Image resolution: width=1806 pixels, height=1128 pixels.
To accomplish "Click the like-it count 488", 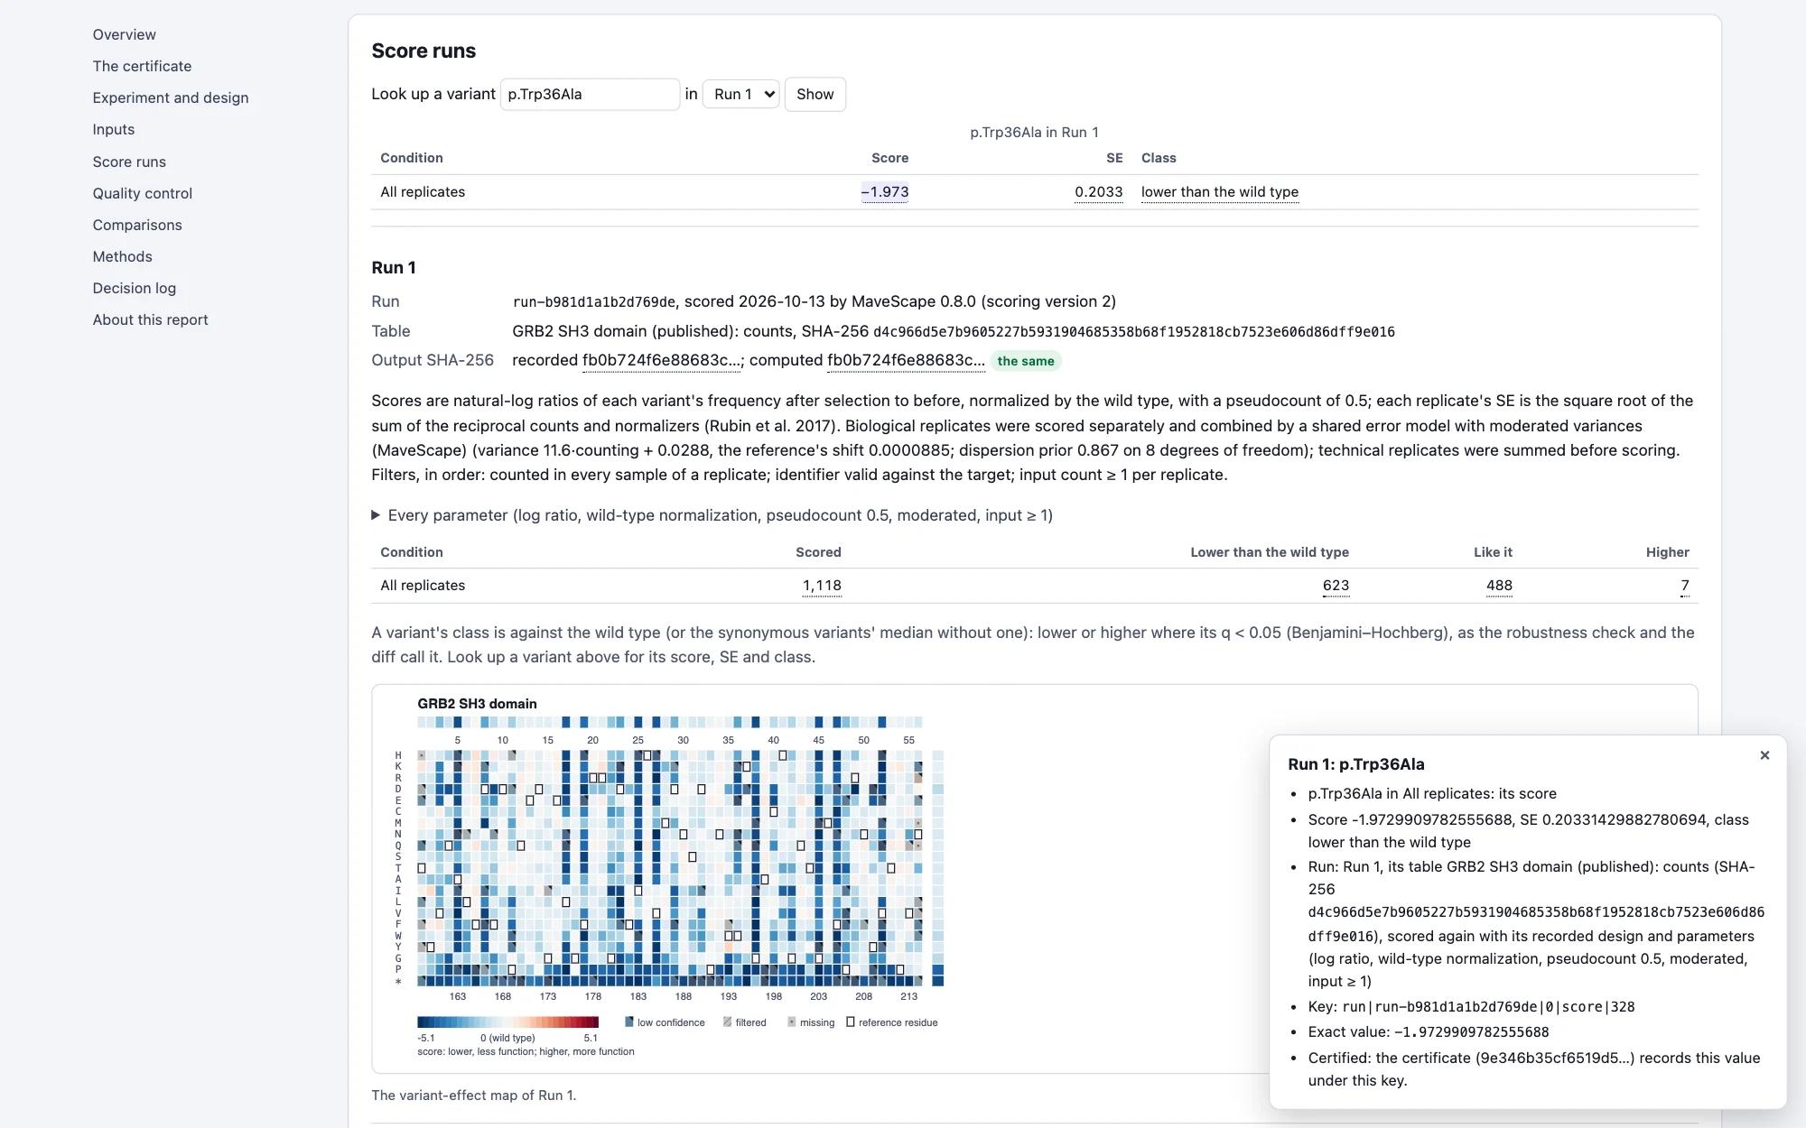I will [1499, 586].
